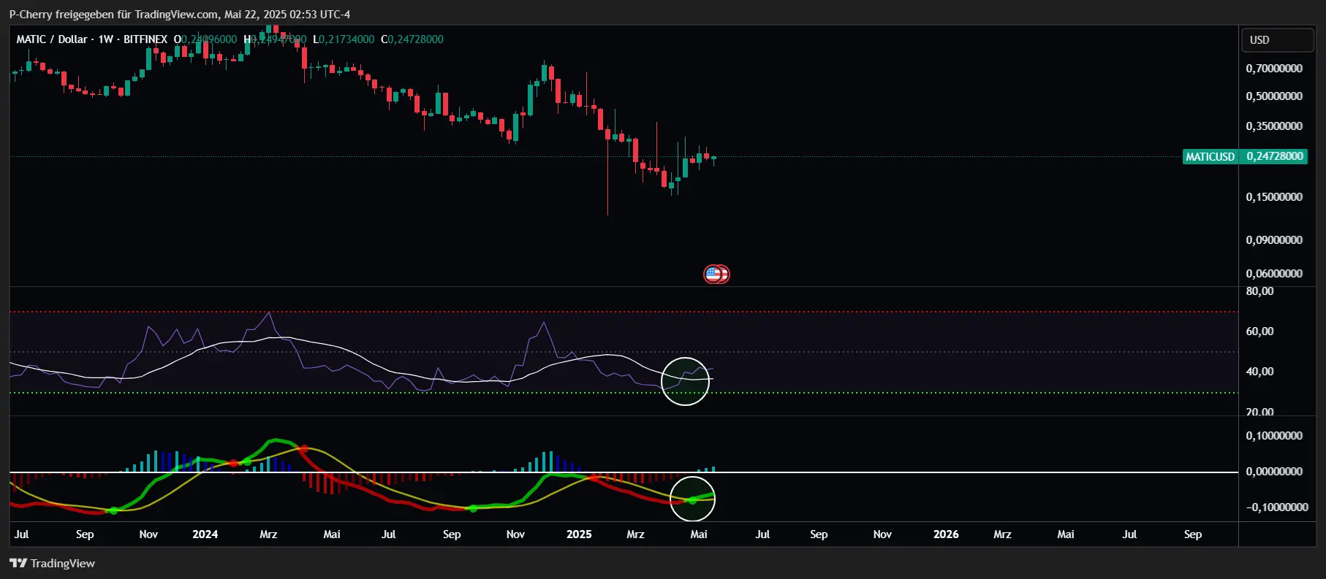Viewport: 1326px width, 579px height.
Task: Click the 80,00 RSI scale value
Action: (x=1259, y=291)
